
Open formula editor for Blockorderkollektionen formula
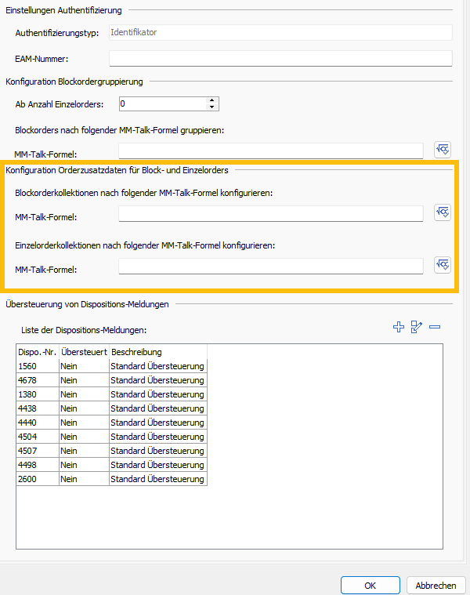[x=443, y=213]
